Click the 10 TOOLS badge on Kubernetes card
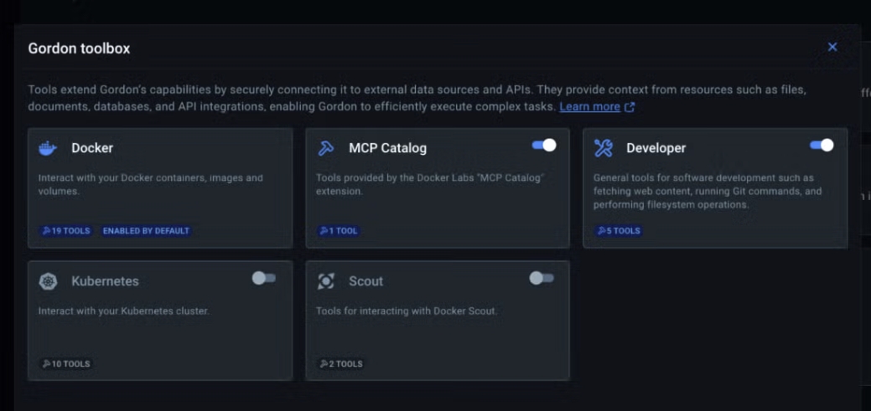871x411 pixels. pos(66,364)
